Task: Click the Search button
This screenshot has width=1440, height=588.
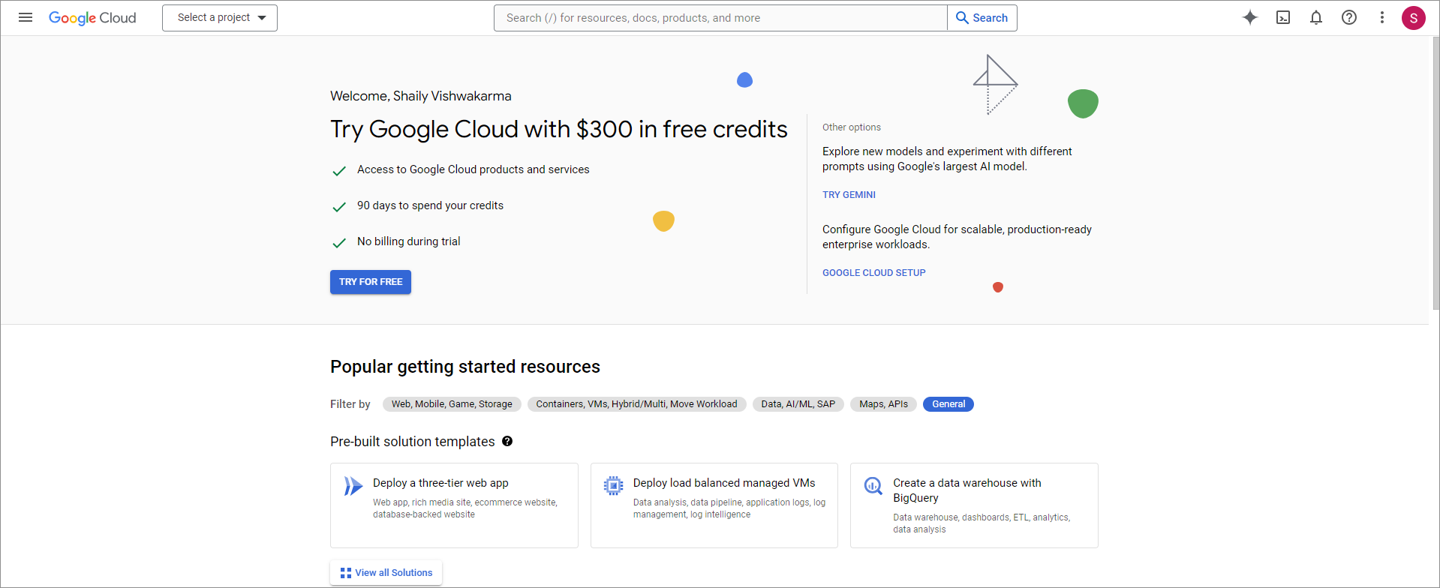Action: [982, 18]
